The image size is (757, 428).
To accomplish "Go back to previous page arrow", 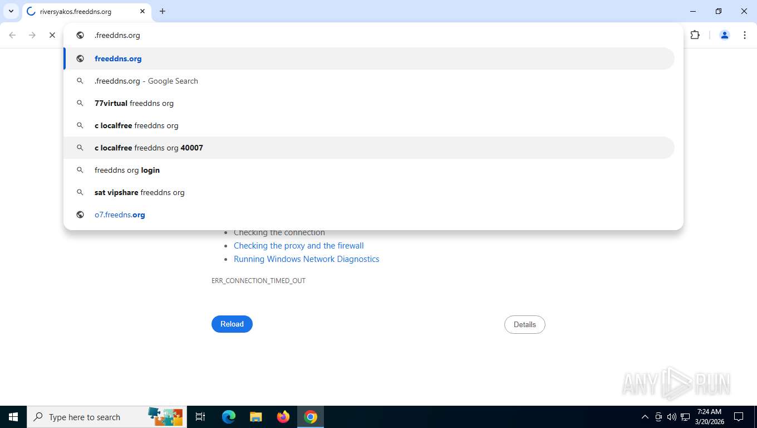I will click(x=12, y=35).
